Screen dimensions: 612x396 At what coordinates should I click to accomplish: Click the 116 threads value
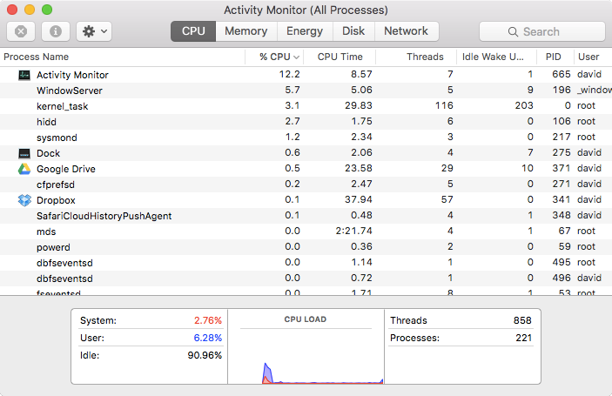444,105
